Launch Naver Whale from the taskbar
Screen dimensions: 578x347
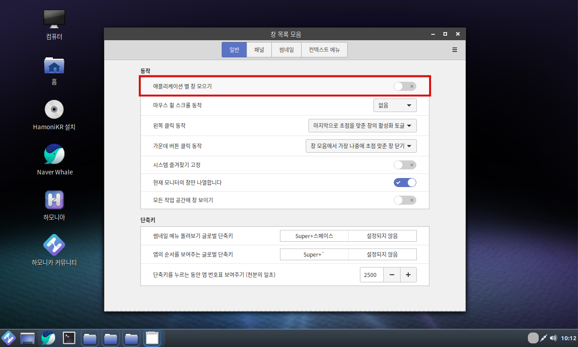(x=48, y=338)
